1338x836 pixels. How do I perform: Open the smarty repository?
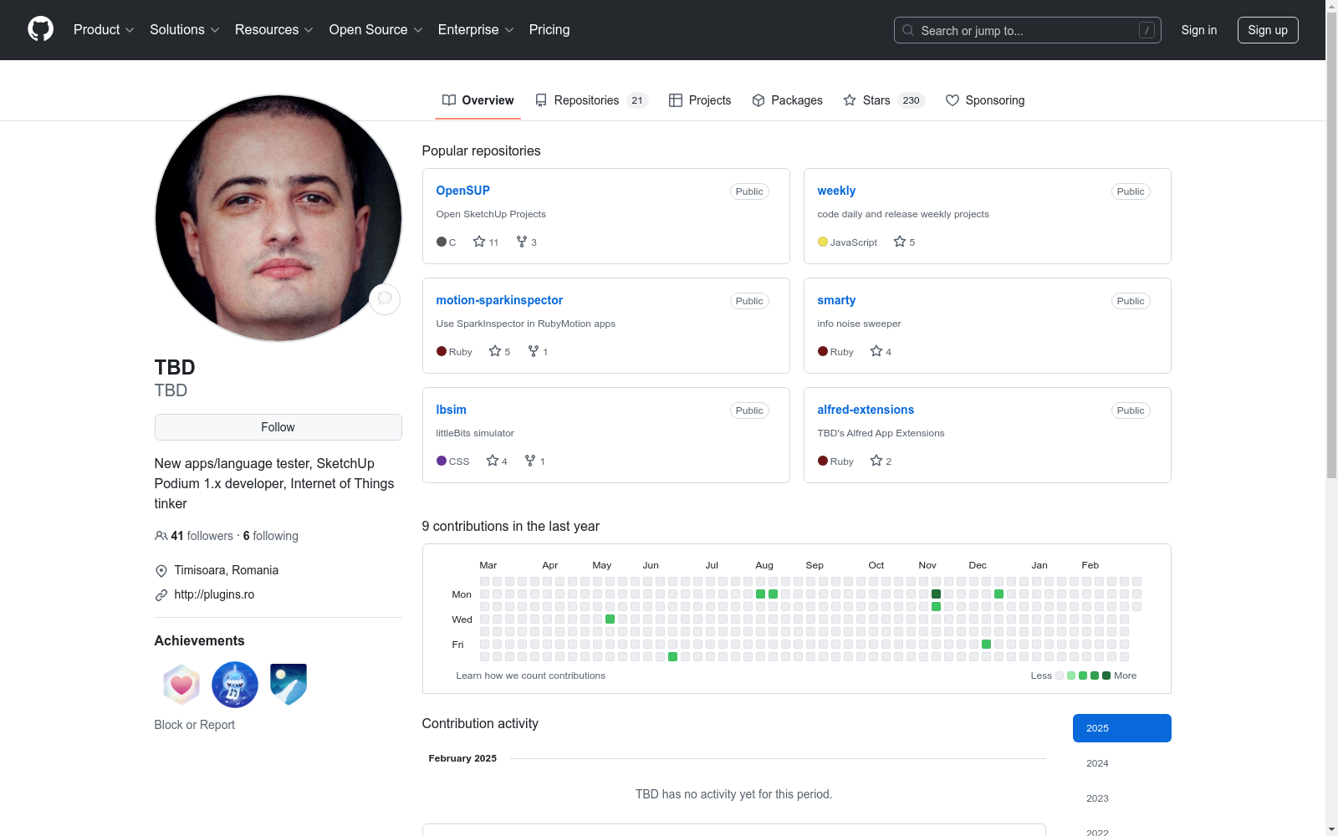pyautogui.click(x=836, y=300)
